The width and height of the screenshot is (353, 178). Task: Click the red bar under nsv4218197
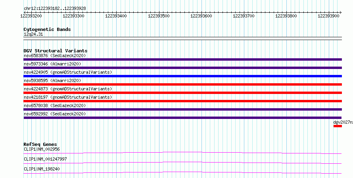tap(182, 101)
